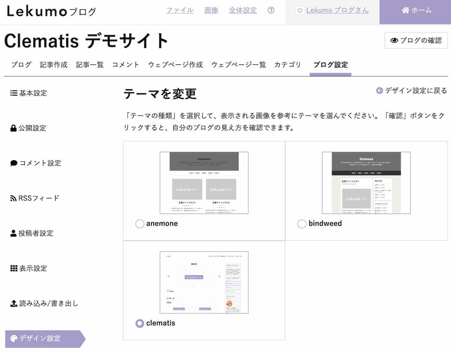Click the person icon for 投稿者設定
Image resolution: width=451 pixels, height=353 pixels.
pyautogui.click(x=13, y=233)
